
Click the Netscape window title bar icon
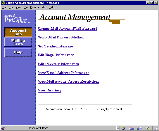click(x=3, y=3)
